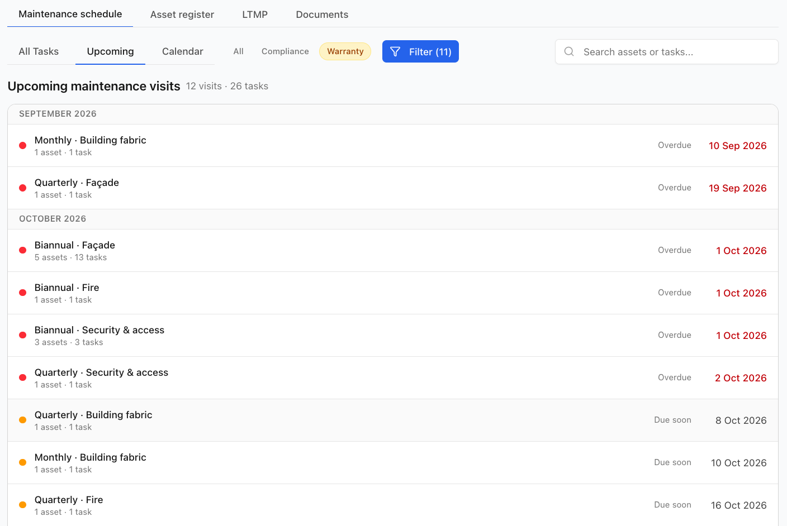The image size is (787, 526).
Task: Click the 10 Sep 2026 due date
Action: click(x=738, y=146)
